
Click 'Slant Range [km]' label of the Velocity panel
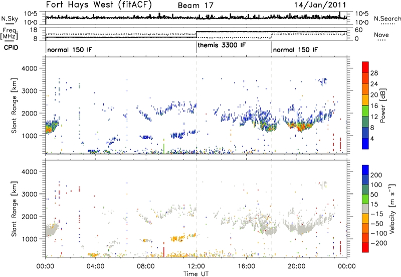(x=14, y=208)
